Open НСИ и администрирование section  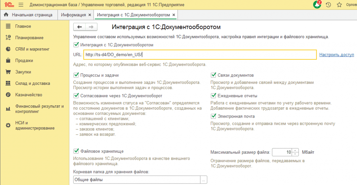click(x=35, y=125)
